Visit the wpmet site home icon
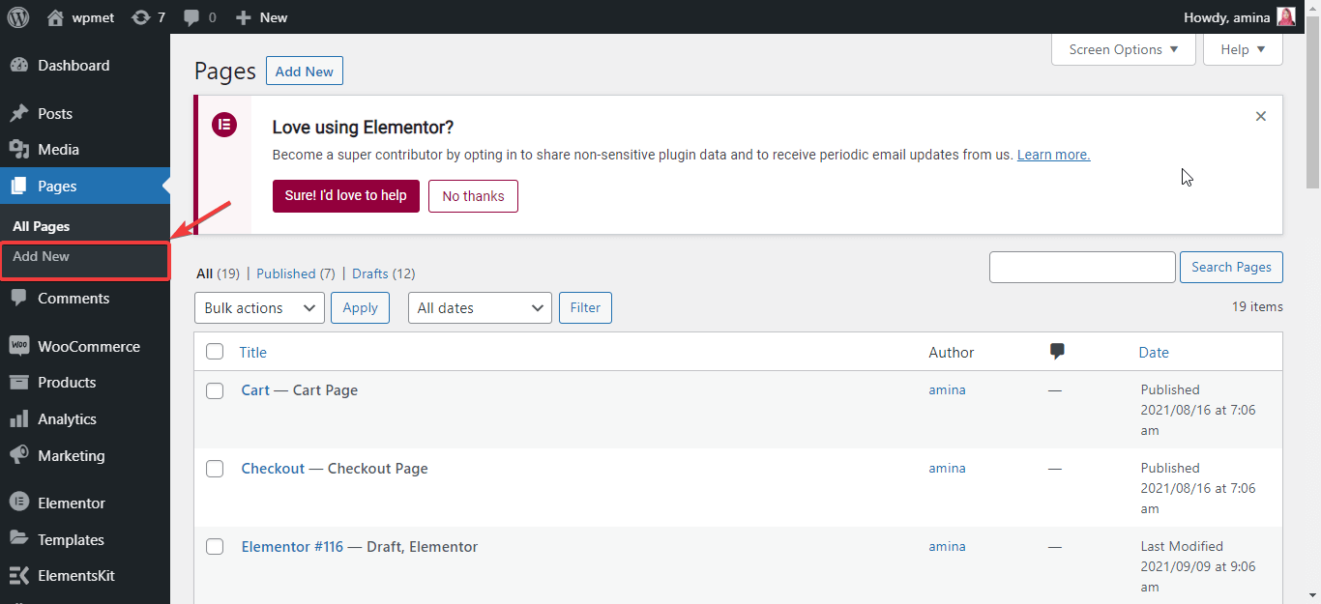 [x=55, y=17]
